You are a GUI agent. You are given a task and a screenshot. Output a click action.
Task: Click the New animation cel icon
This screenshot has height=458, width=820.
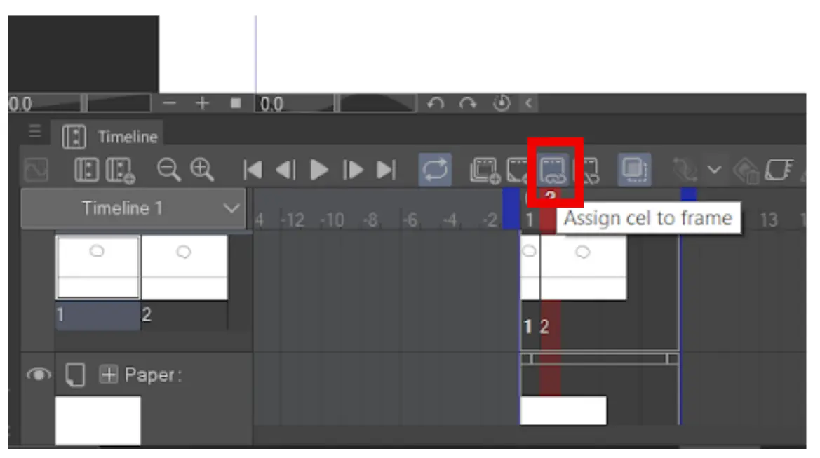pyautogui.click(x=485, y=170)
